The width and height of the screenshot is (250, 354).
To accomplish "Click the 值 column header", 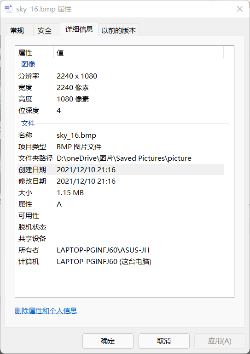I will coord(139,53).
